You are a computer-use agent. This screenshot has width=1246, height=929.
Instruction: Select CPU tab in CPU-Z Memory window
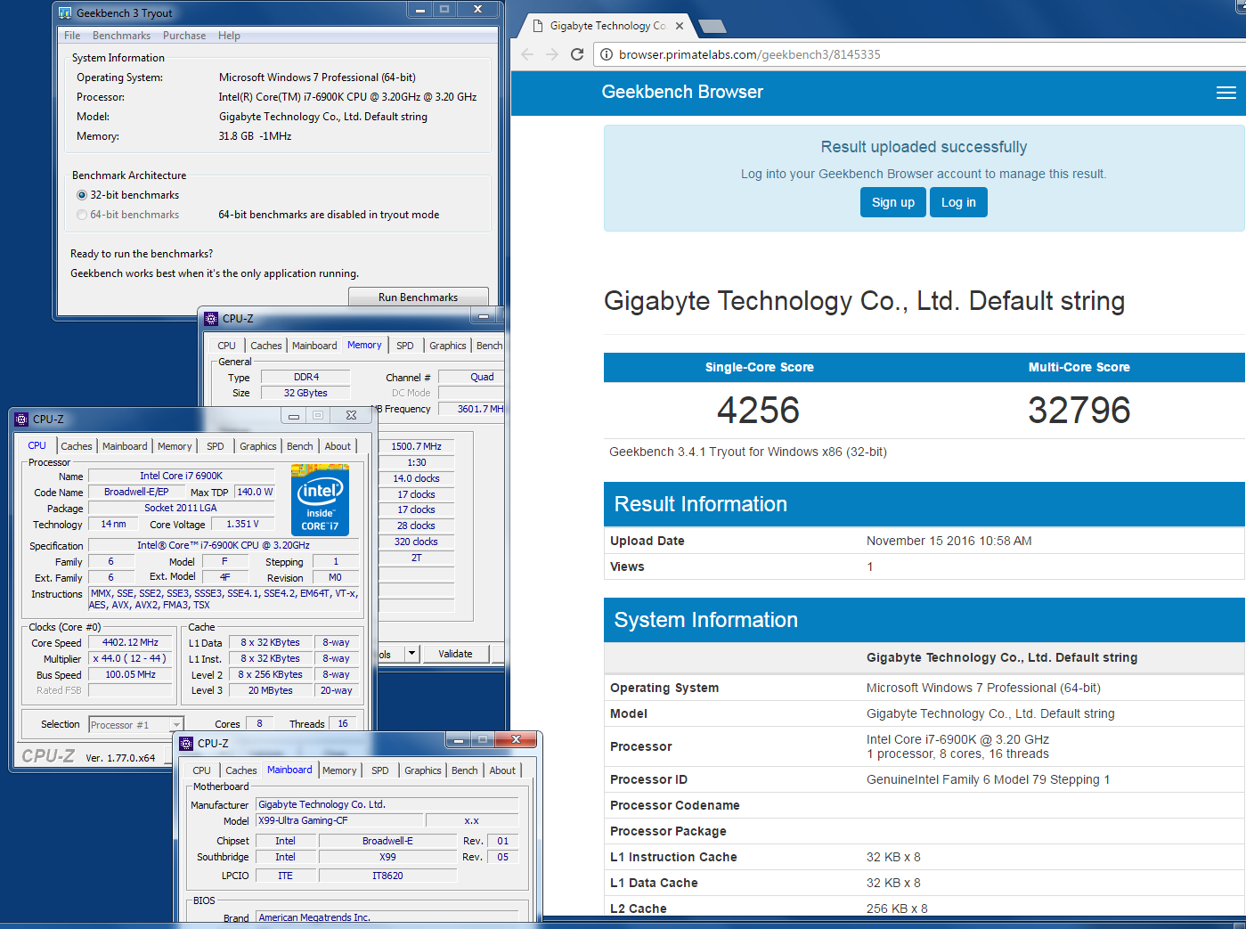227,346
